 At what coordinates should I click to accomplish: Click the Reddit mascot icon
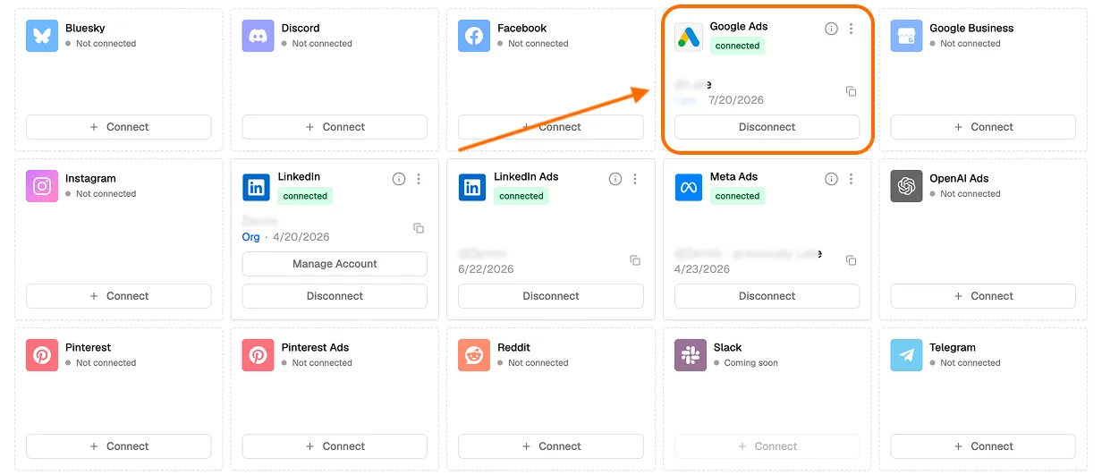coord(474,355)
